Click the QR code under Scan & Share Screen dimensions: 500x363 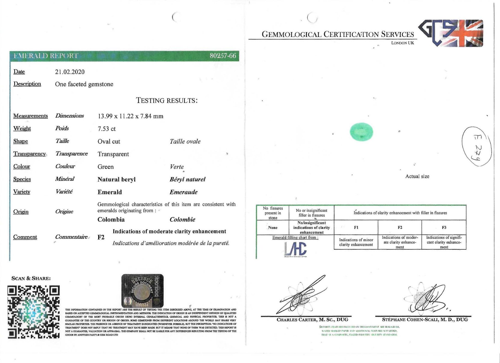coord(34,312)
